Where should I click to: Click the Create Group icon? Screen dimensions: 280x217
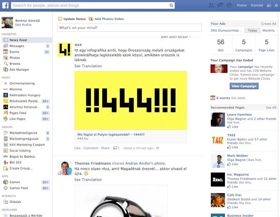click(x=6, y=168)
